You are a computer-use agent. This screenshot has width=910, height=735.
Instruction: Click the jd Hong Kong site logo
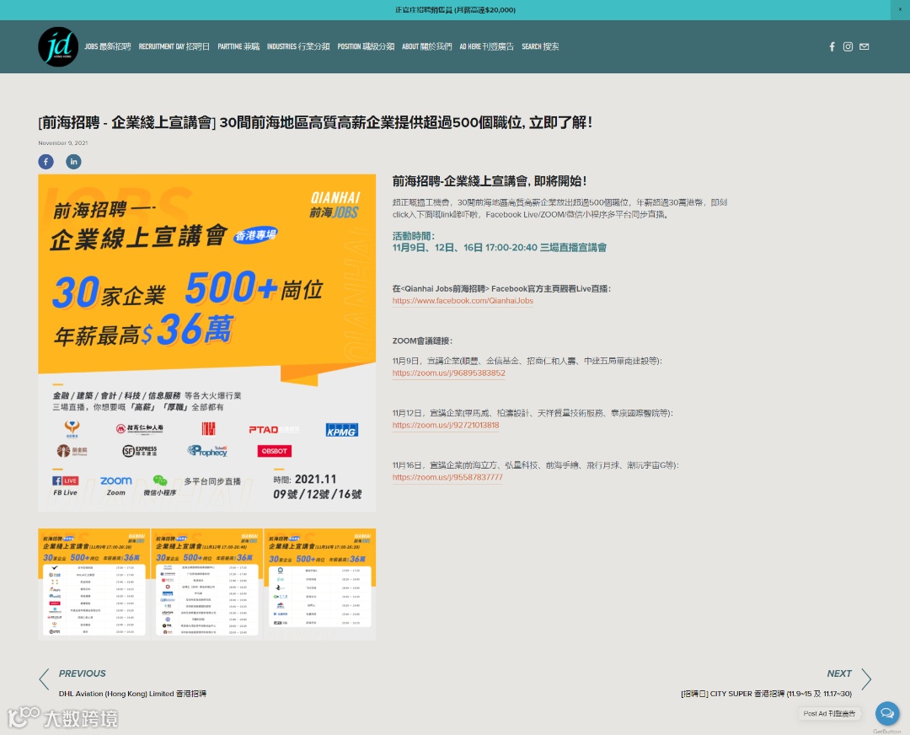pos(58,47)
